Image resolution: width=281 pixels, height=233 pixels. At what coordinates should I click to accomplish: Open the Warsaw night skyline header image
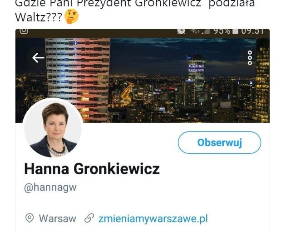(x=143, y=80)
